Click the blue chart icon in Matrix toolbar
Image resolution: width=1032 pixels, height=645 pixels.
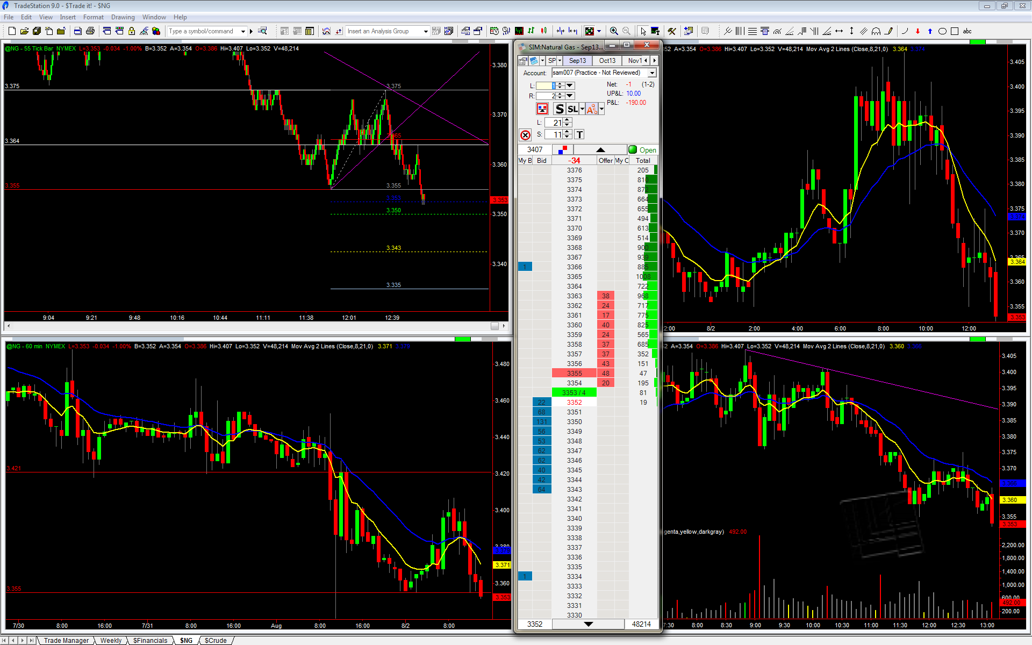click(534, 61)
